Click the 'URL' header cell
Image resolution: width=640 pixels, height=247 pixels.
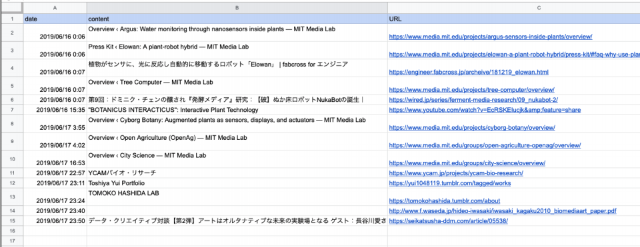click(513, 19)
